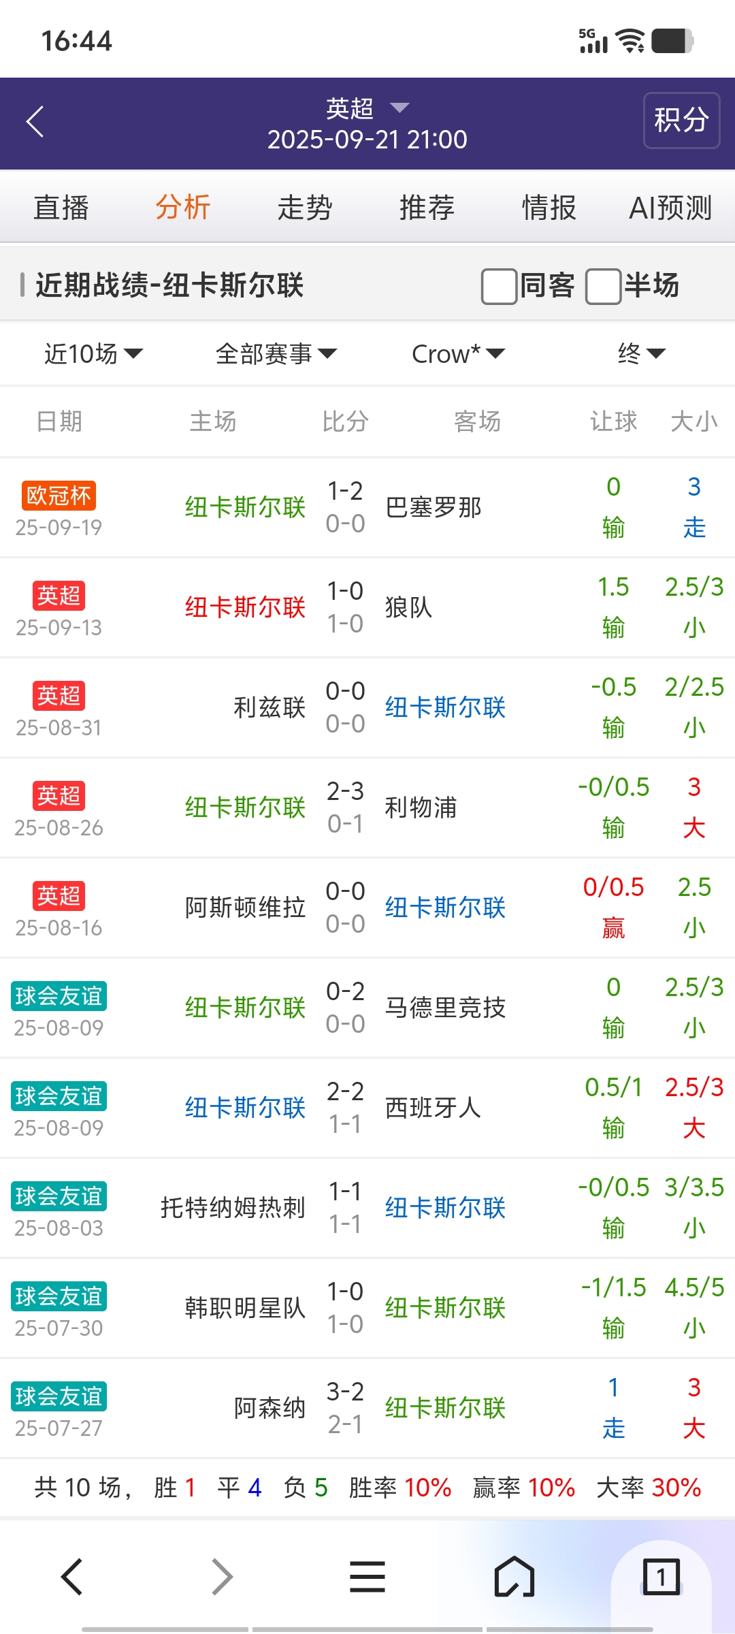Expand the 全部赛事 filter dropdown
735x1634 pixels.
coord(276,354)
